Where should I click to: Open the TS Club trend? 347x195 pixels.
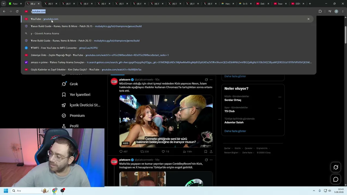229,111
